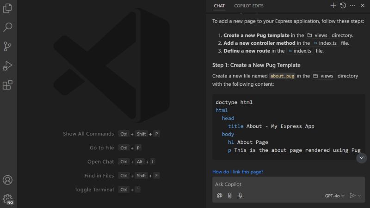The image size is (370, 208).
Task: Show chat history
Action: coord(343,6)
